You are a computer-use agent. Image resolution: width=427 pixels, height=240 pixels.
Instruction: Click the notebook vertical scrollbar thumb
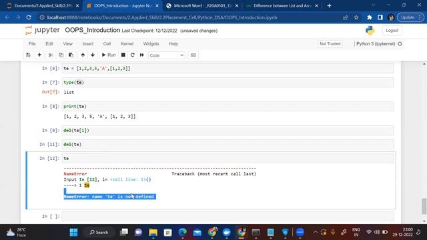tap(424, 206)
